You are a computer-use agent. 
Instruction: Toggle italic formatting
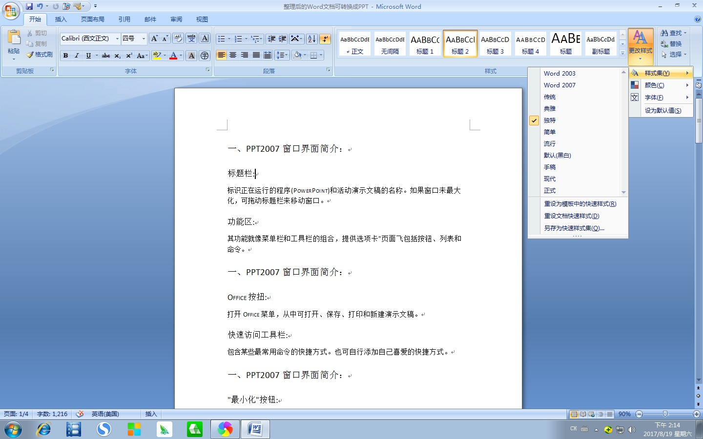pyautogui.click(x=77, y=56)
